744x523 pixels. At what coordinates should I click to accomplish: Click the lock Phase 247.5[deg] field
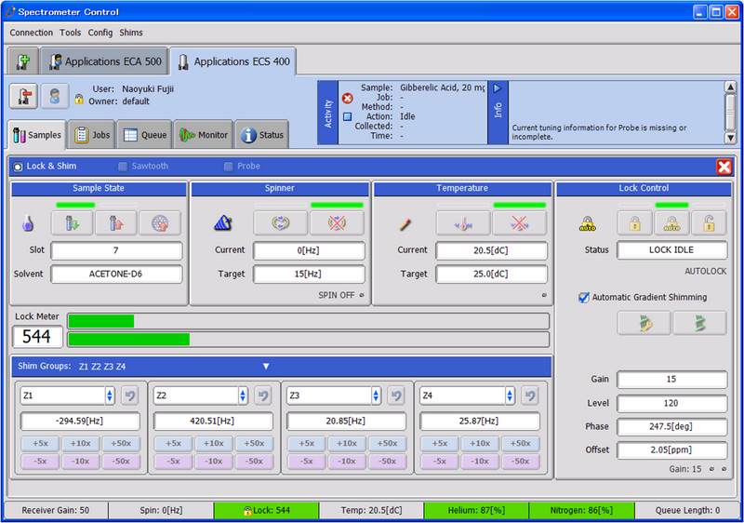point(671,426)
